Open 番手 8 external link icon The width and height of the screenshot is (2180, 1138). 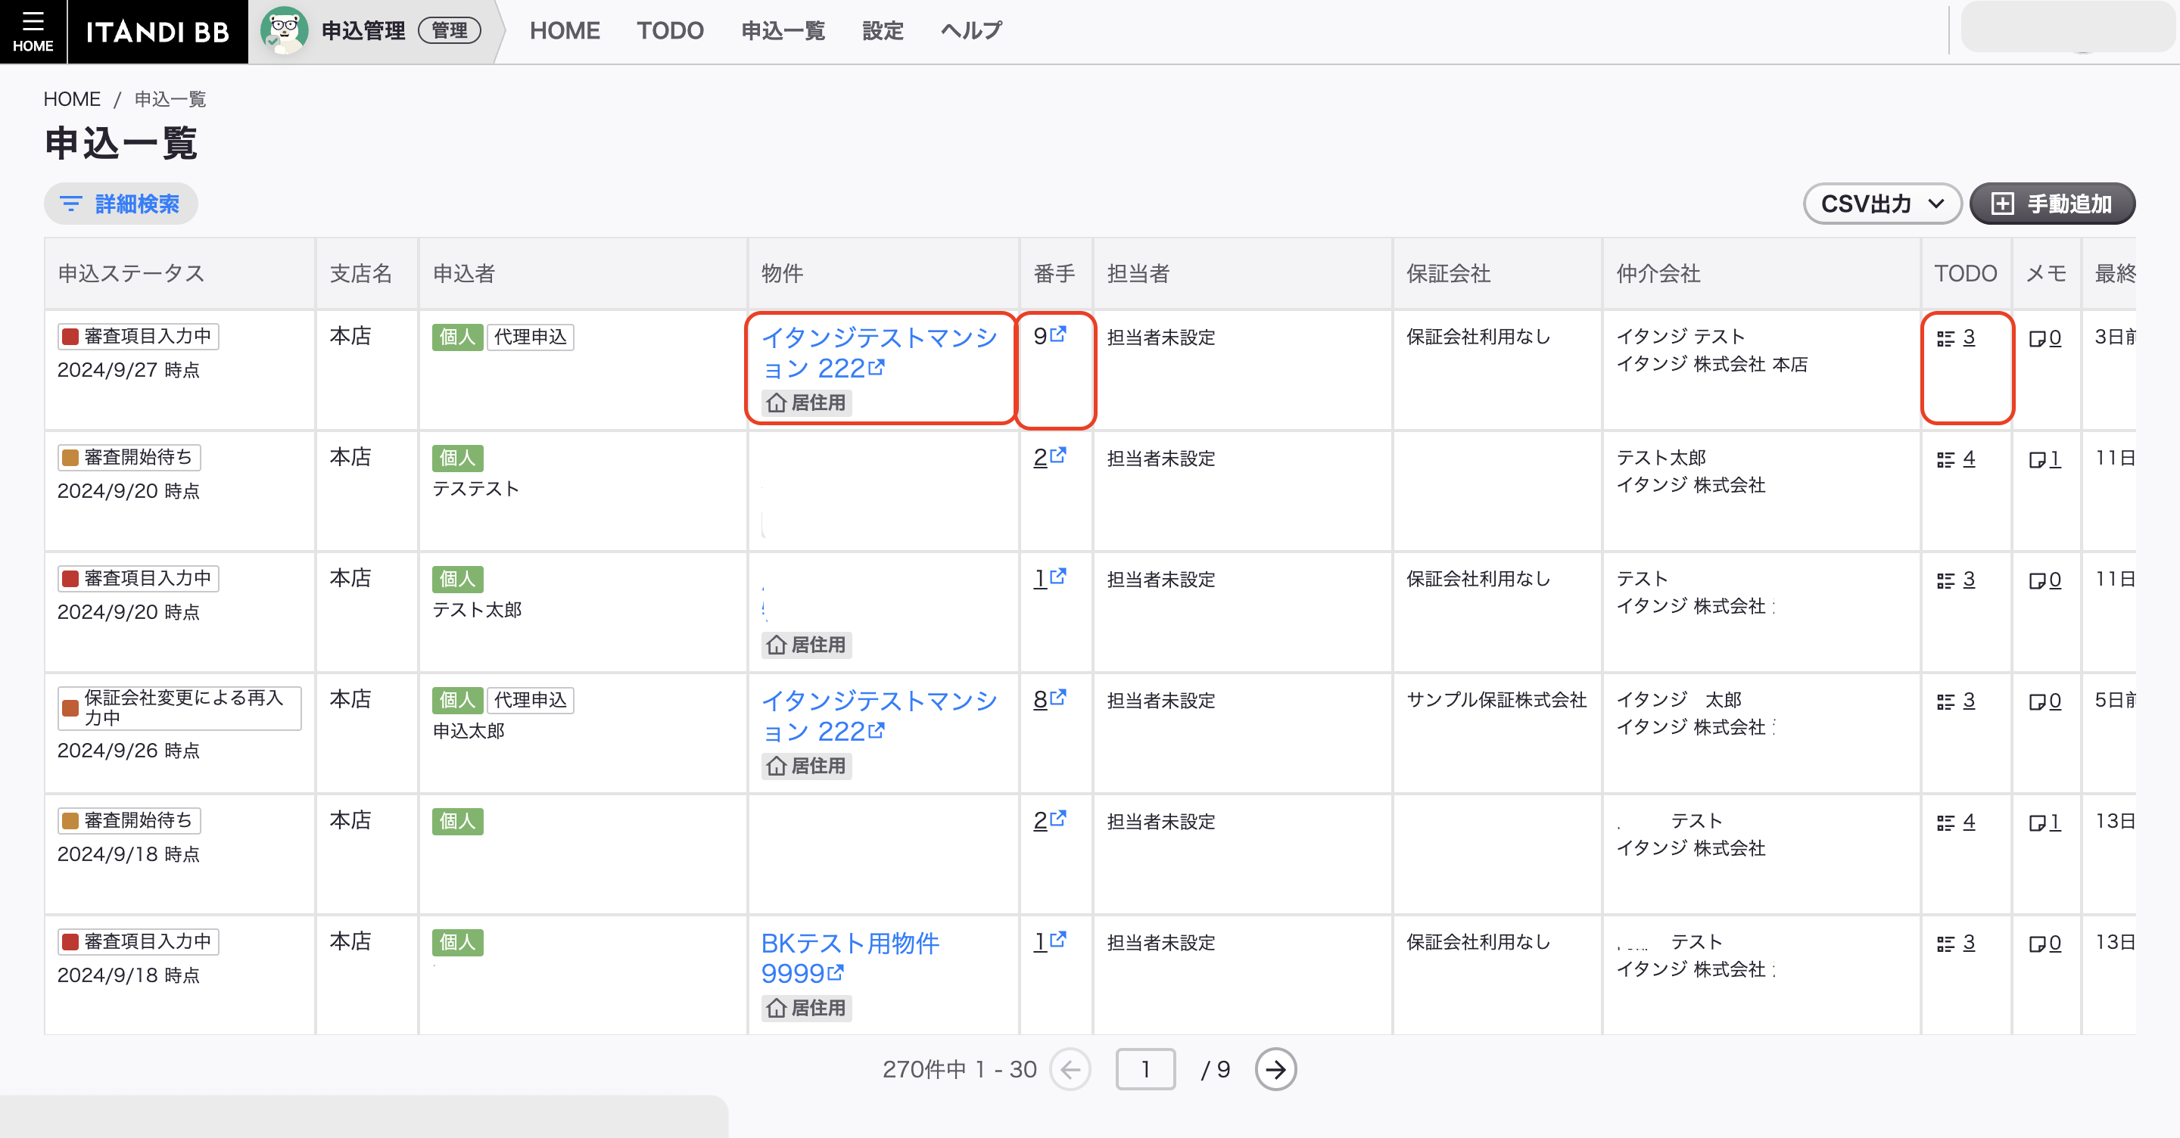point(1058,697)
